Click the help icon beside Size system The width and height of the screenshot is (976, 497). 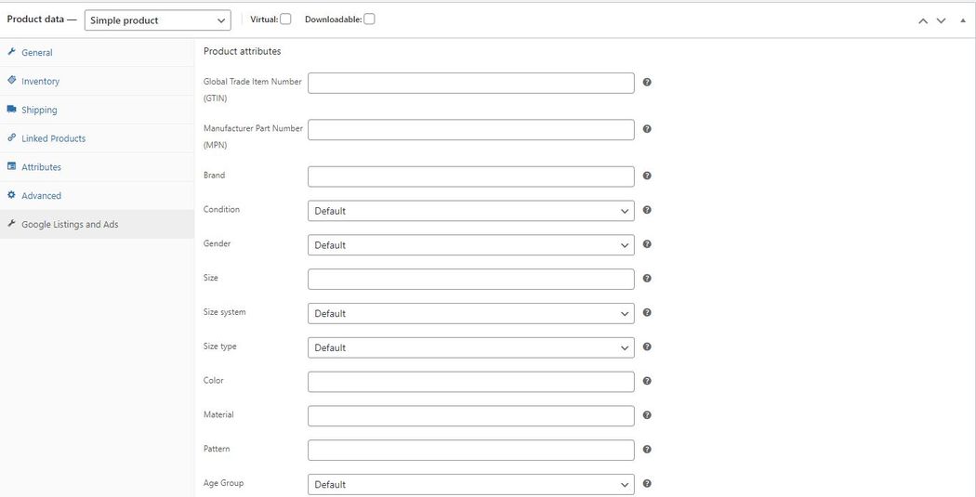(647, 313)
